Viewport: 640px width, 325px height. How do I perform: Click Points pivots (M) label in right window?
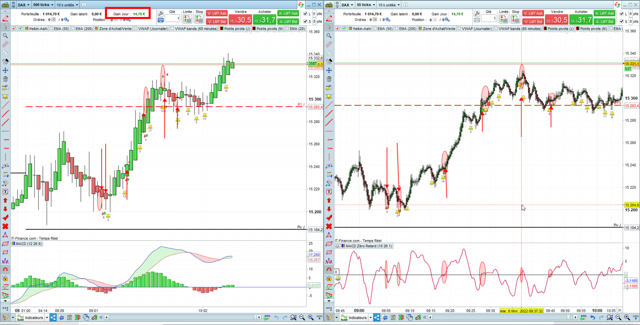pyautogui.click(x=592, y=28)
